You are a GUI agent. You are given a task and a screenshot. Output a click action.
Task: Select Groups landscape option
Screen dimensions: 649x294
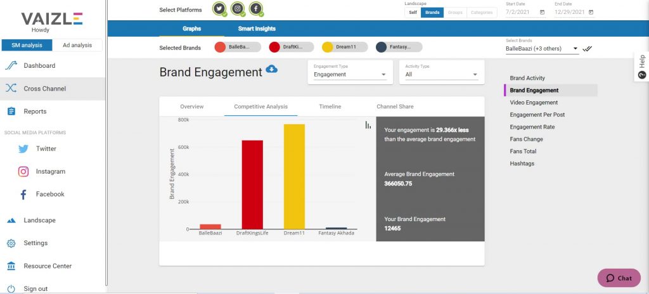pyautogui.click(x=455, y=13)
